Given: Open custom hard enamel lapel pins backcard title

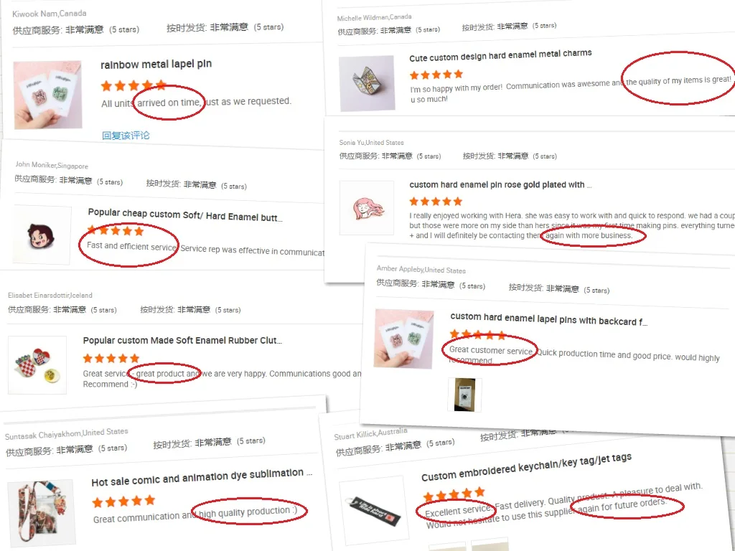Looking at the screenshot, I should (x=548, y=319).
